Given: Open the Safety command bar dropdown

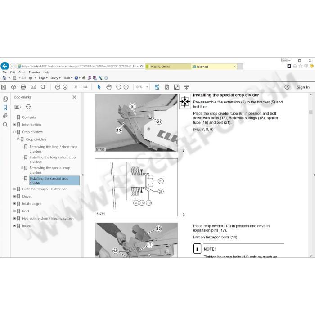Looking at the screenshot, I should click(55, 78).
